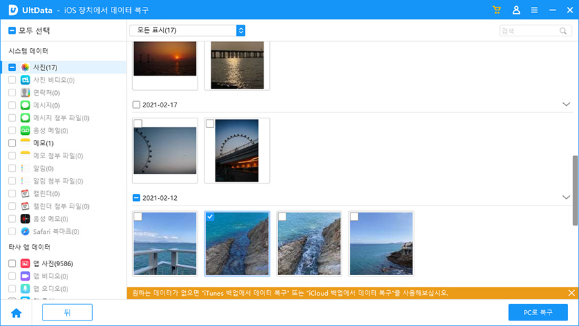Select the 앱 비디오(0) icon
Image resolution: width=579 pixels, height=326 pixels.
pyautogui.click(x=25, y=276)
